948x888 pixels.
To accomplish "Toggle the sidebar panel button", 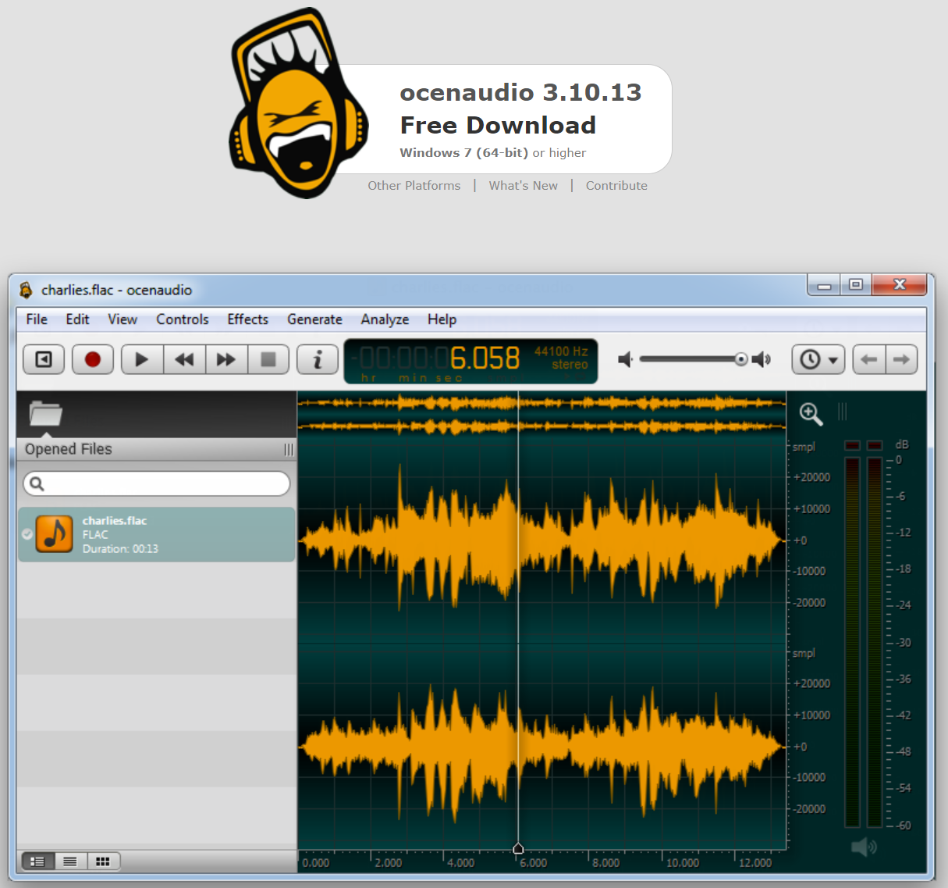I will click(x=44, y=359).
